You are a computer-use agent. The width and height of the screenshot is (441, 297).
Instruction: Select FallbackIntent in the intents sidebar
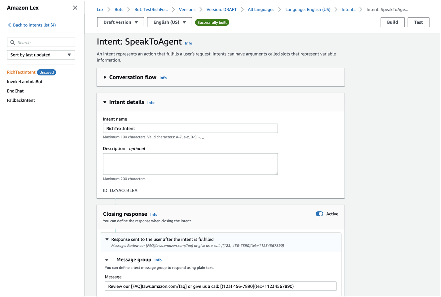tap(21, 100)
